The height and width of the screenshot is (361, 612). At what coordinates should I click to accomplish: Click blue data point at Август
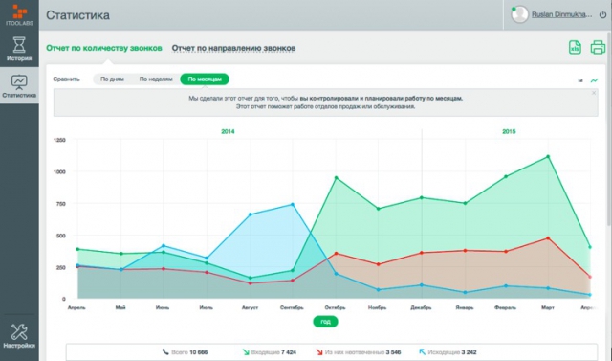[x=251, y=214]
